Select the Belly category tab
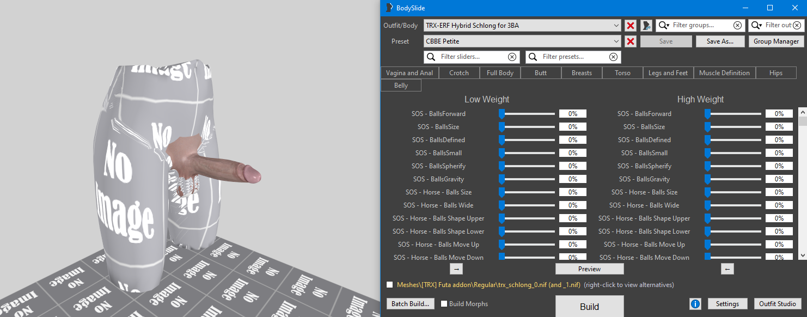 [x=401, y=86]
